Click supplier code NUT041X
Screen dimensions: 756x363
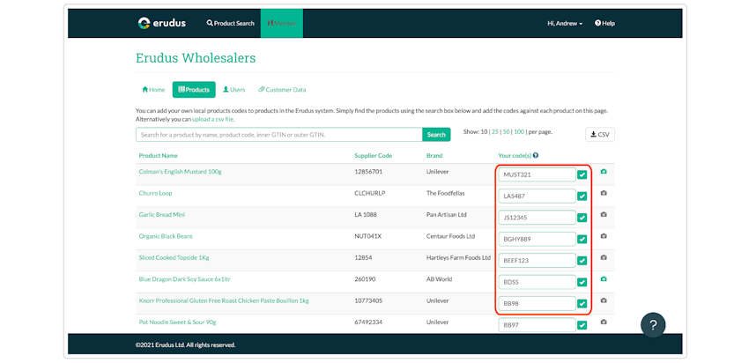[x=368, y=236]
